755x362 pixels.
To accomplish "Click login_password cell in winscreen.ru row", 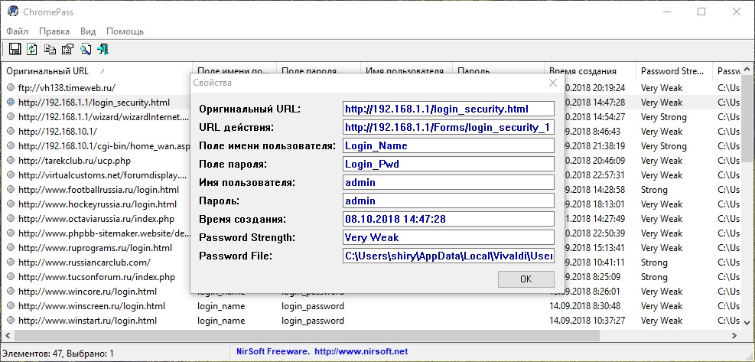I will point(313,305).
